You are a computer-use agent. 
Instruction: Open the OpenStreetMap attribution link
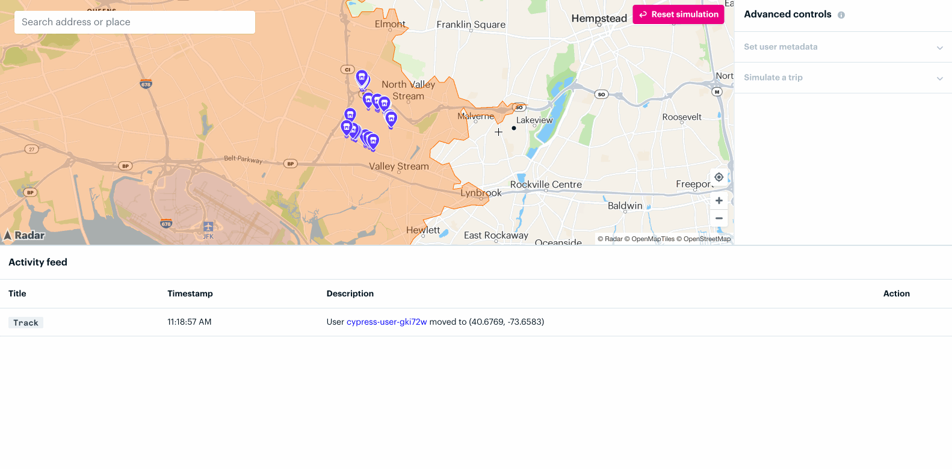703,239
